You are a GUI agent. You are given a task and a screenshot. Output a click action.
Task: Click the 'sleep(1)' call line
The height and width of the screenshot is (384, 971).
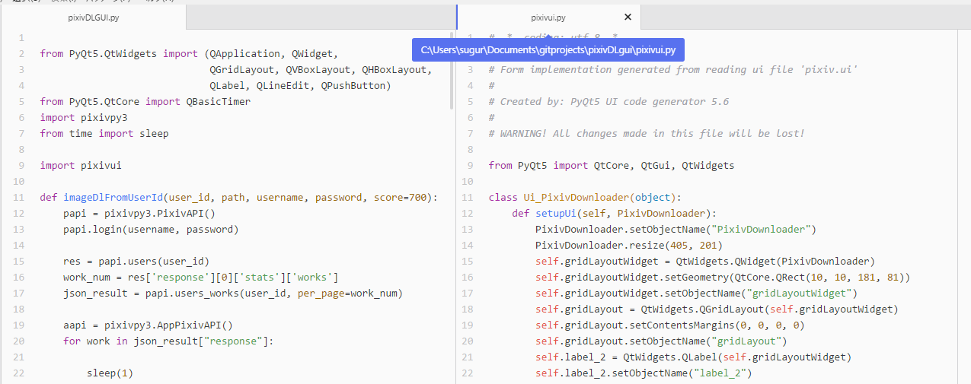coord(110,373)
